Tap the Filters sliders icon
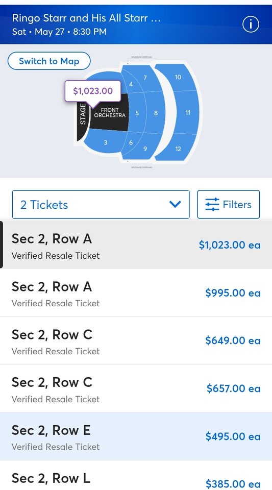Screen dimensions: 272x490 point(212,205)
